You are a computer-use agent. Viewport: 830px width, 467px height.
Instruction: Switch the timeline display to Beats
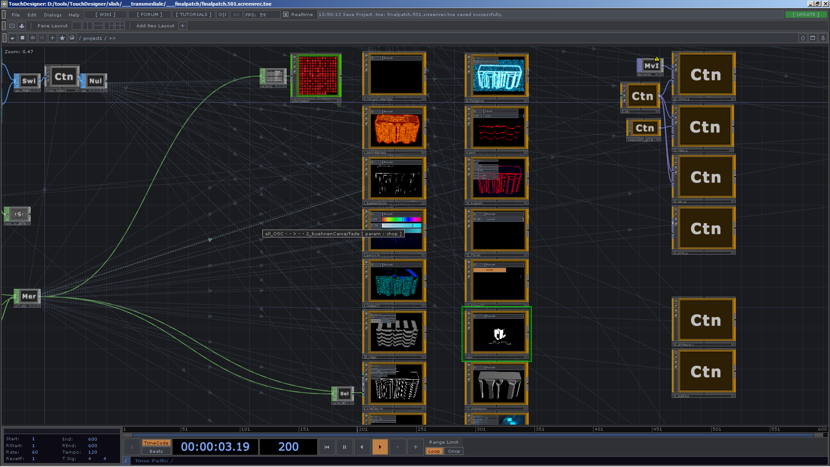(x=156, y=451)
